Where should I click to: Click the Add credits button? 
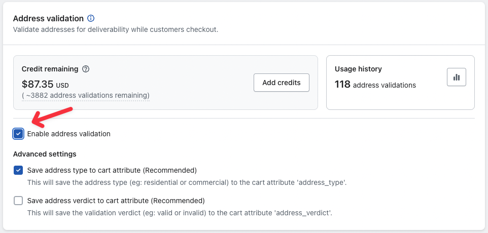pos(281,83)
